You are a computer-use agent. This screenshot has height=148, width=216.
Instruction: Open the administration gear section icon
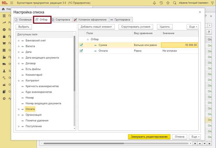(4, 98)
